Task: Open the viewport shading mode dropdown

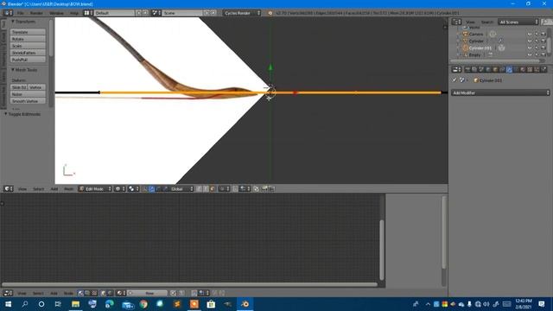Action: tap(119, 189)
